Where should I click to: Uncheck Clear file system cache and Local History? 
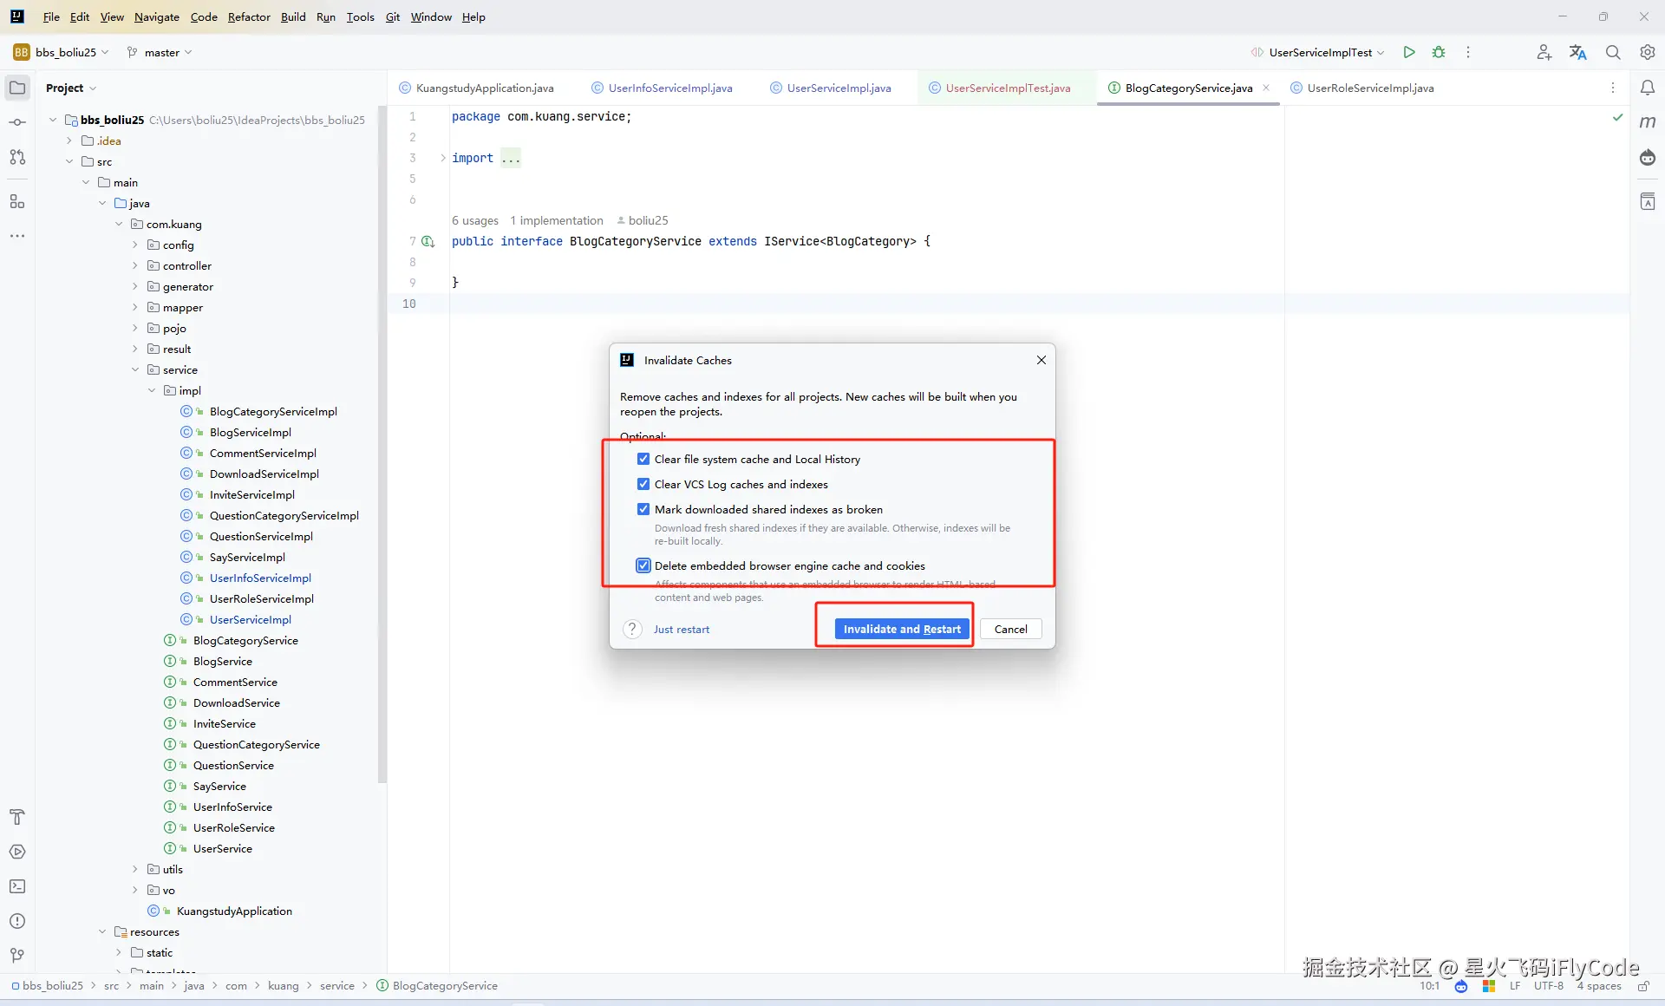[643, 459]
